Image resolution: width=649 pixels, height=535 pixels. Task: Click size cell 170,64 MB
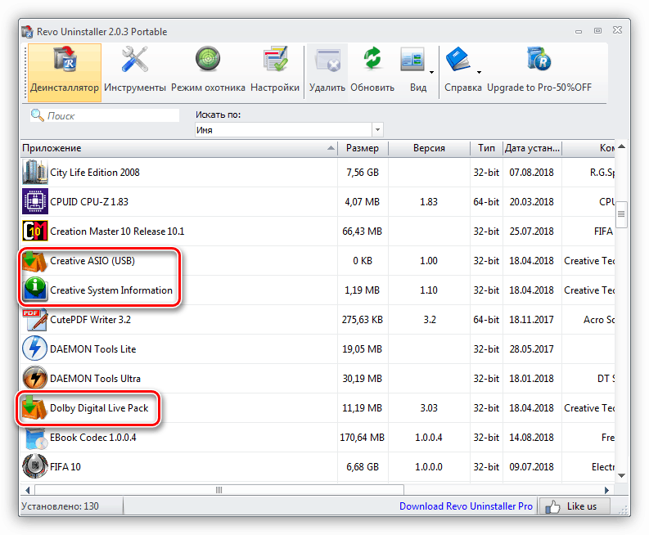(363, 438)
